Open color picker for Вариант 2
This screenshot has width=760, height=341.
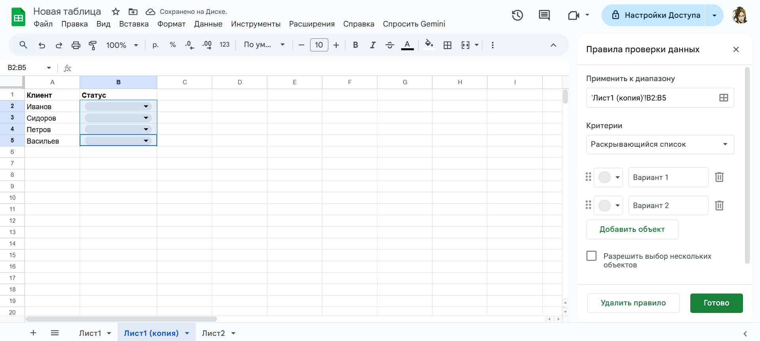coord(608,206)
